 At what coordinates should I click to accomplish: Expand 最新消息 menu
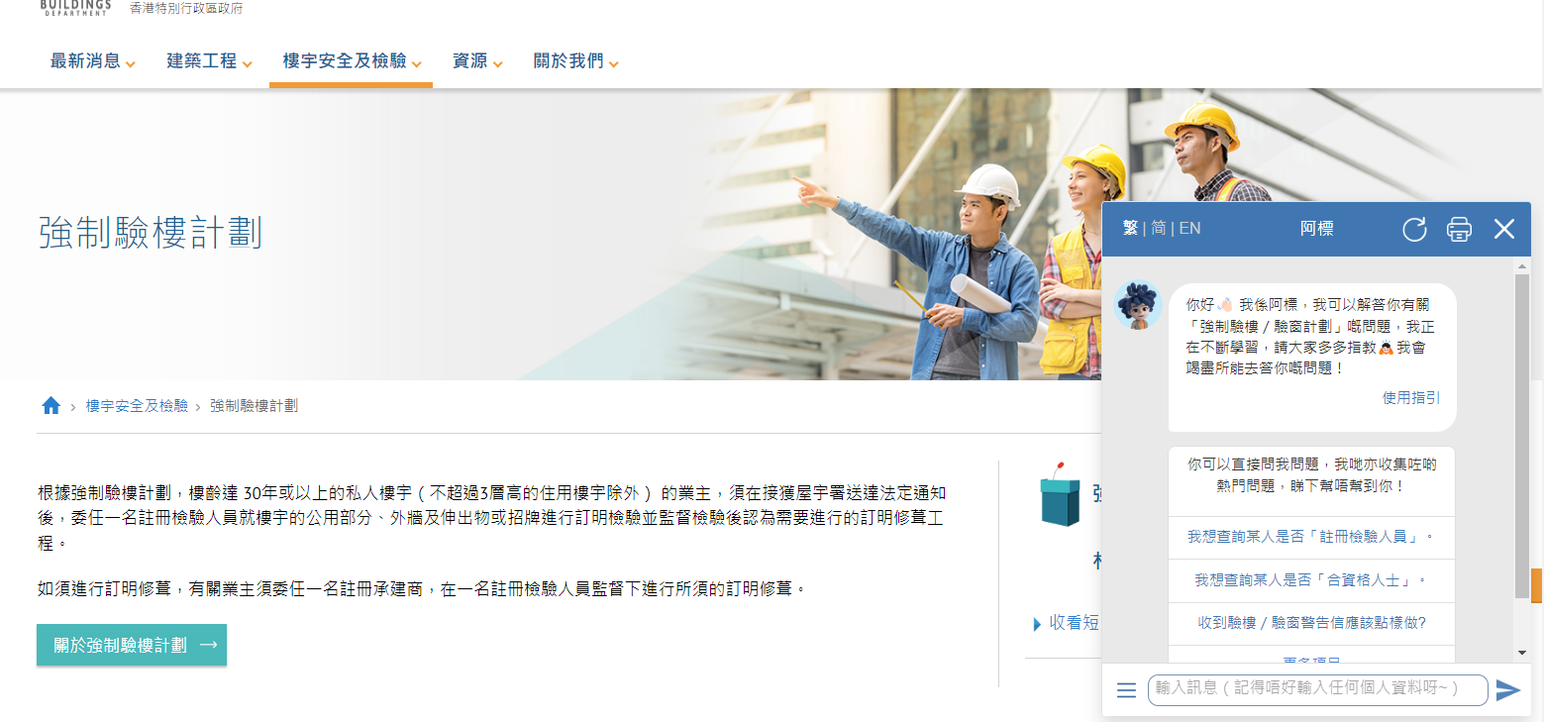93,61
